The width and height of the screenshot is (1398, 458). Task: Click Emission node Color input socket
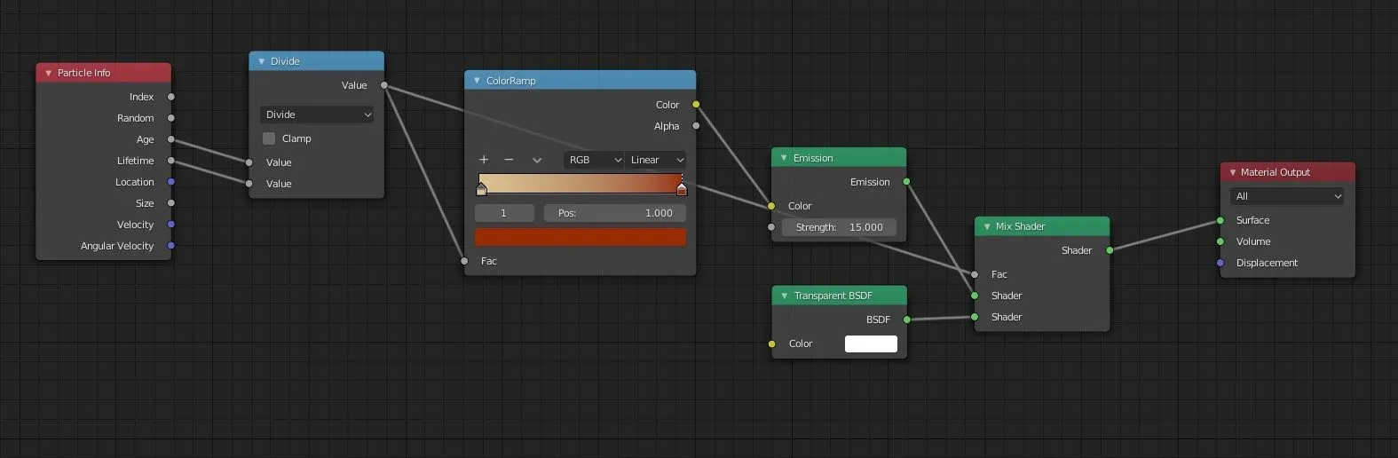coord(771,206)
